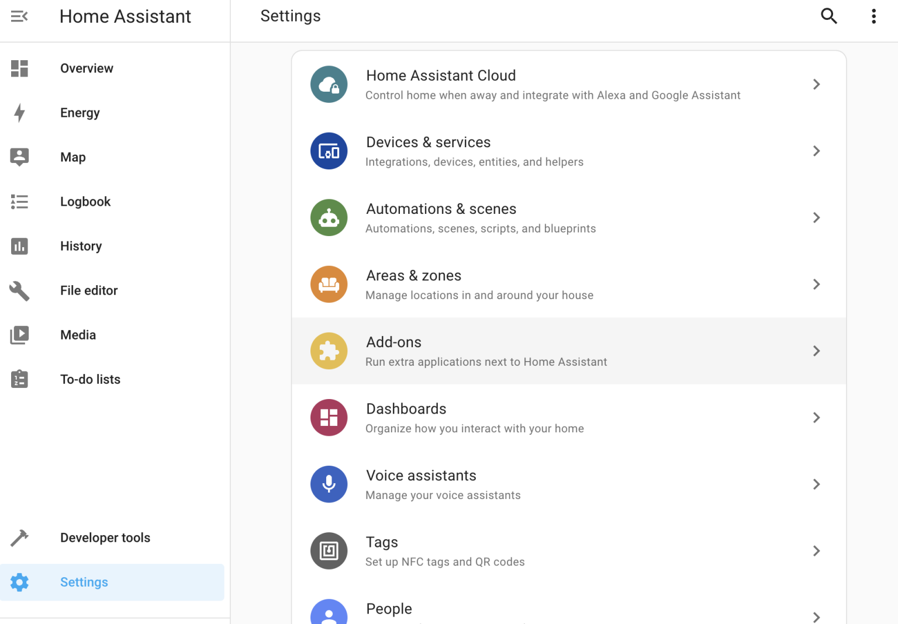
Task: Expand the Tags row chevron
Action: pos(816,550)
